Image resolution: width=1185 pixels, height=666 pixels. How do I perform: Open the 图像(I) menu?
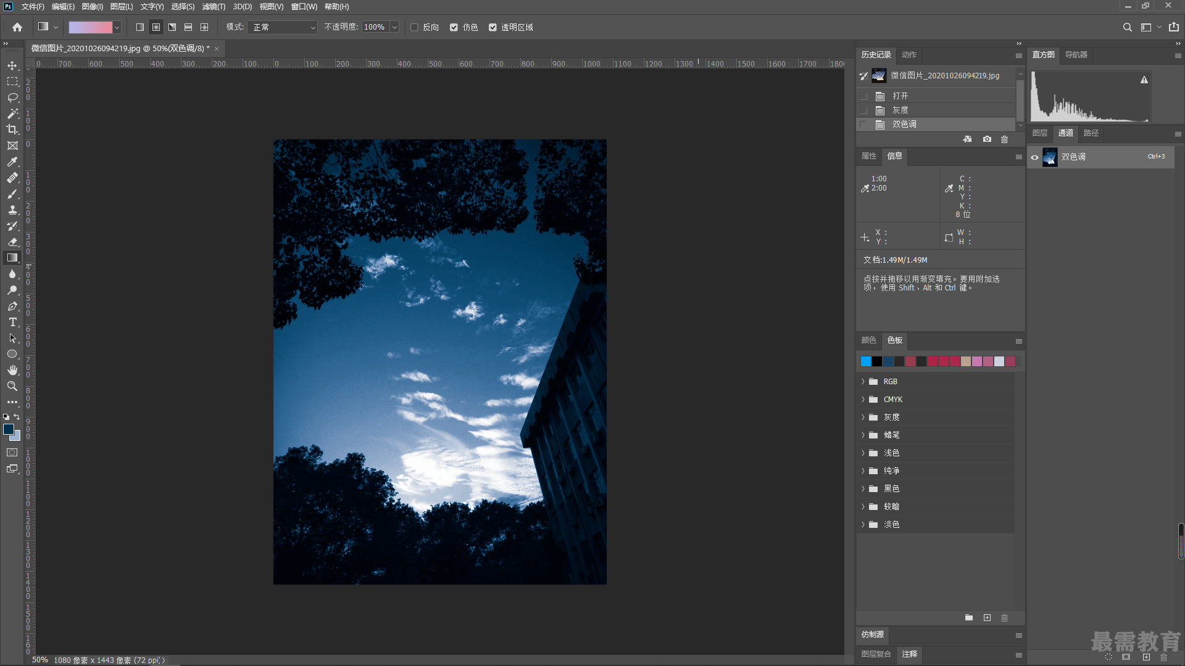[93, 7]
